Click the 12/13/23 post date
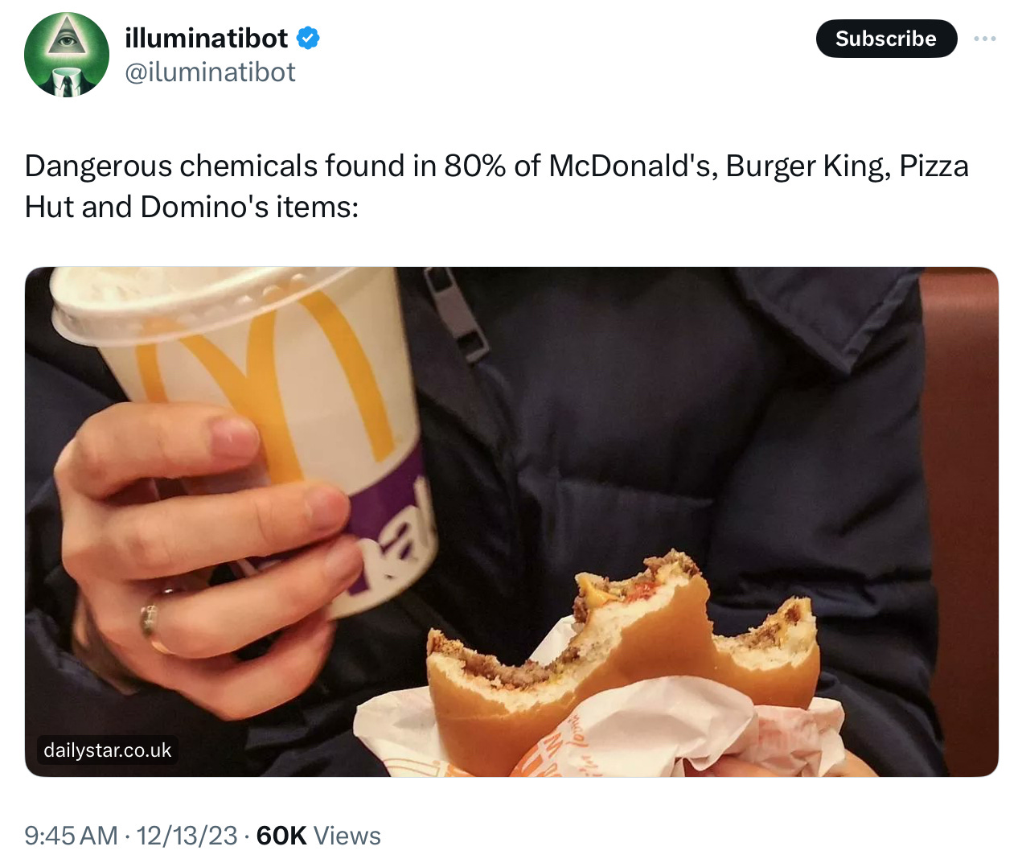 [187, 836]
